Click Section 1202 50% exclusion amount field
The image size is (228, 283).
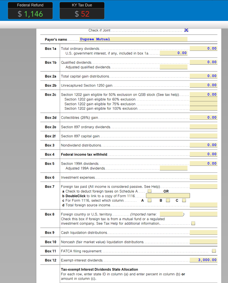pos(203,94)
